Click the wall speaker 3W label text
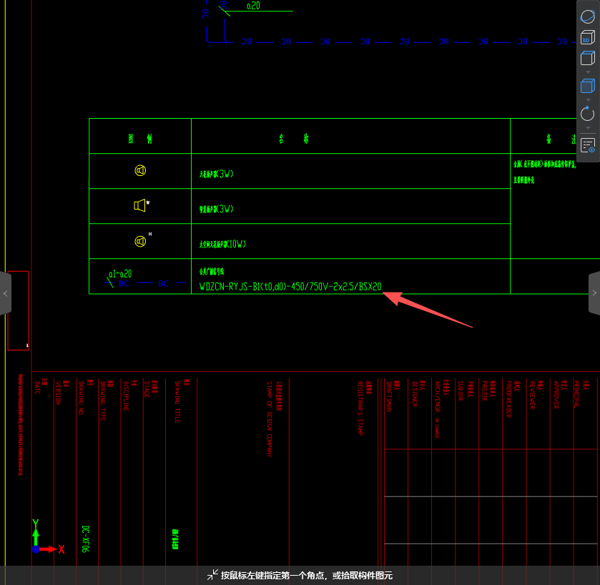Screen dimensions: 600x585 click(216, 209)
